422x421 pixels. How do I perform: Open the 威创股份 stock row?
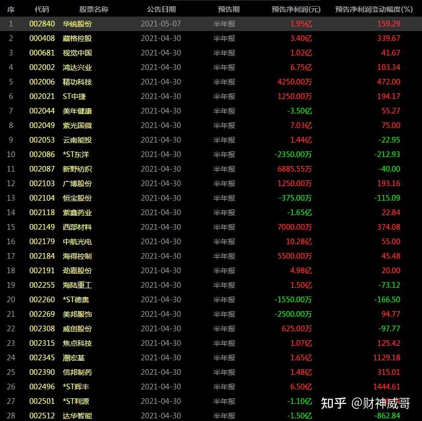coord(211,329)
